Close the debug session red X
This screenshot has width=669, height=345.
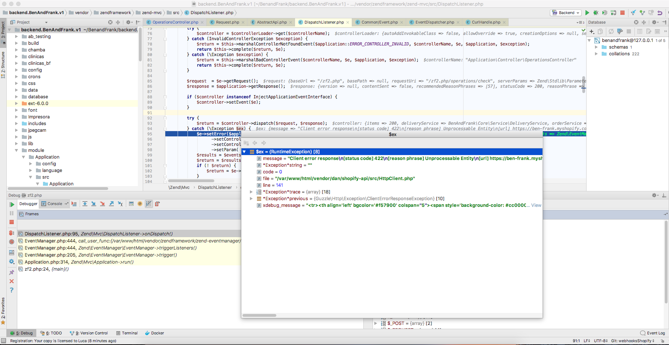12,281
